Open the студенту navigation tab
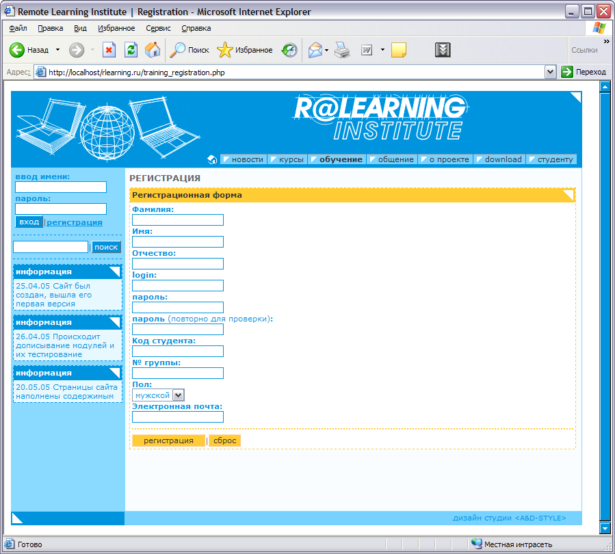Image resolution: width=615 pixels, height=554 pixels. [x=551, y=159]
